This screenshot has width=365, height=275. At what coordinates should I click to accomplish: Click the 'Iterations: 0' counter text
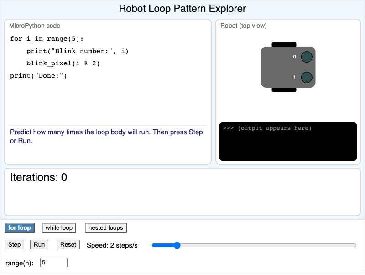point(39,177)
